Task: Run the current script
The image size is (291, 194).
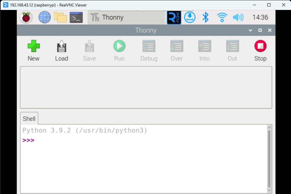Action: pos(119,46)
